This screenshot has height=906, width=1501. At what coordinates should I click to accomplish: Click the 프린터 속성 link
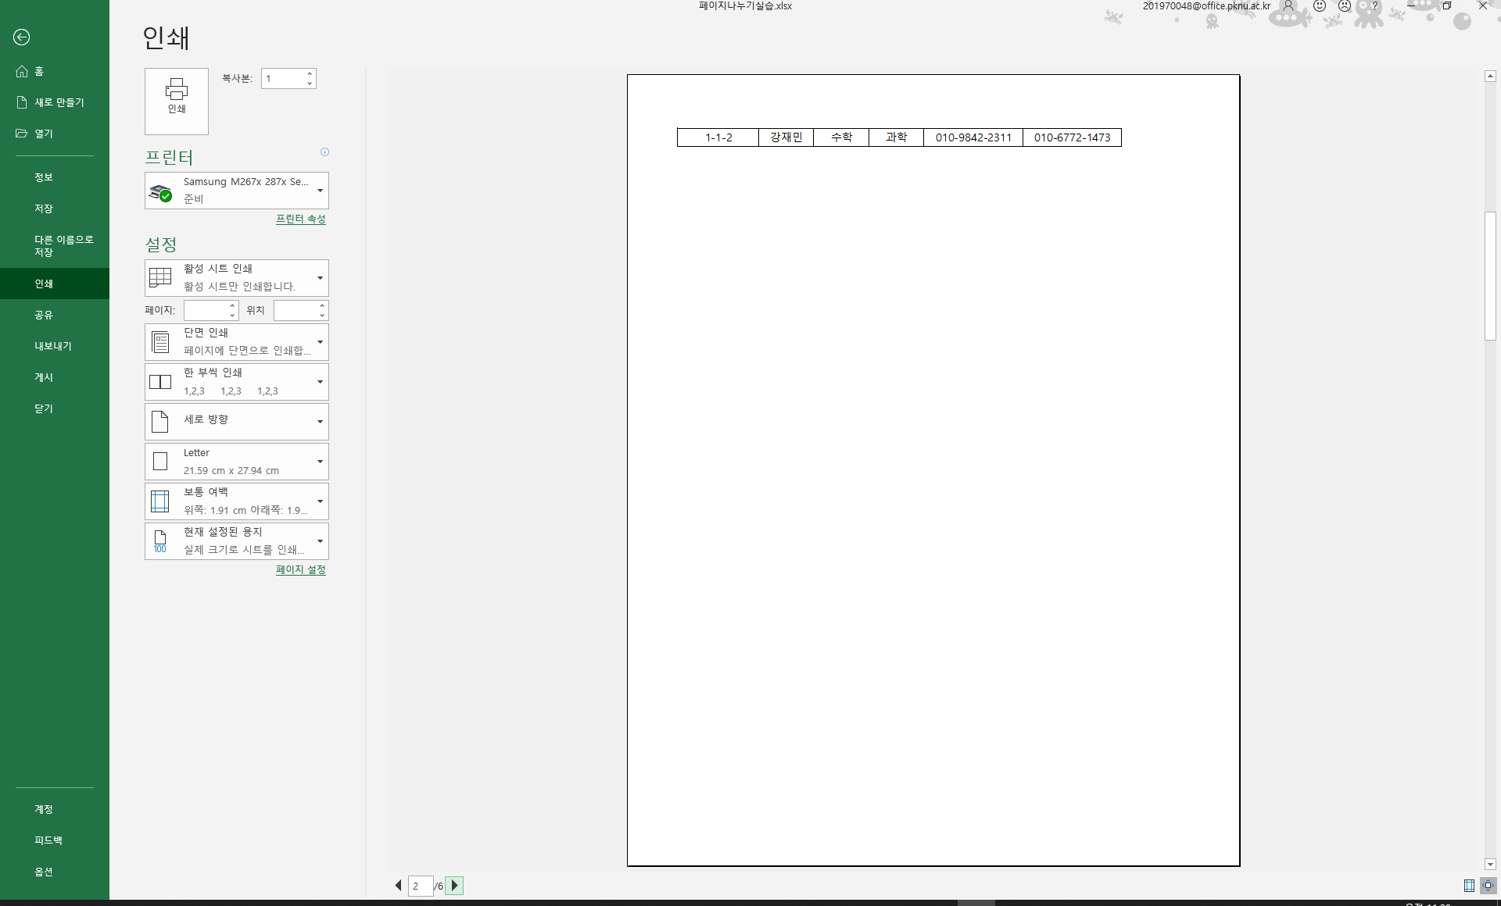pyautogui.click(x=300, y=219)
